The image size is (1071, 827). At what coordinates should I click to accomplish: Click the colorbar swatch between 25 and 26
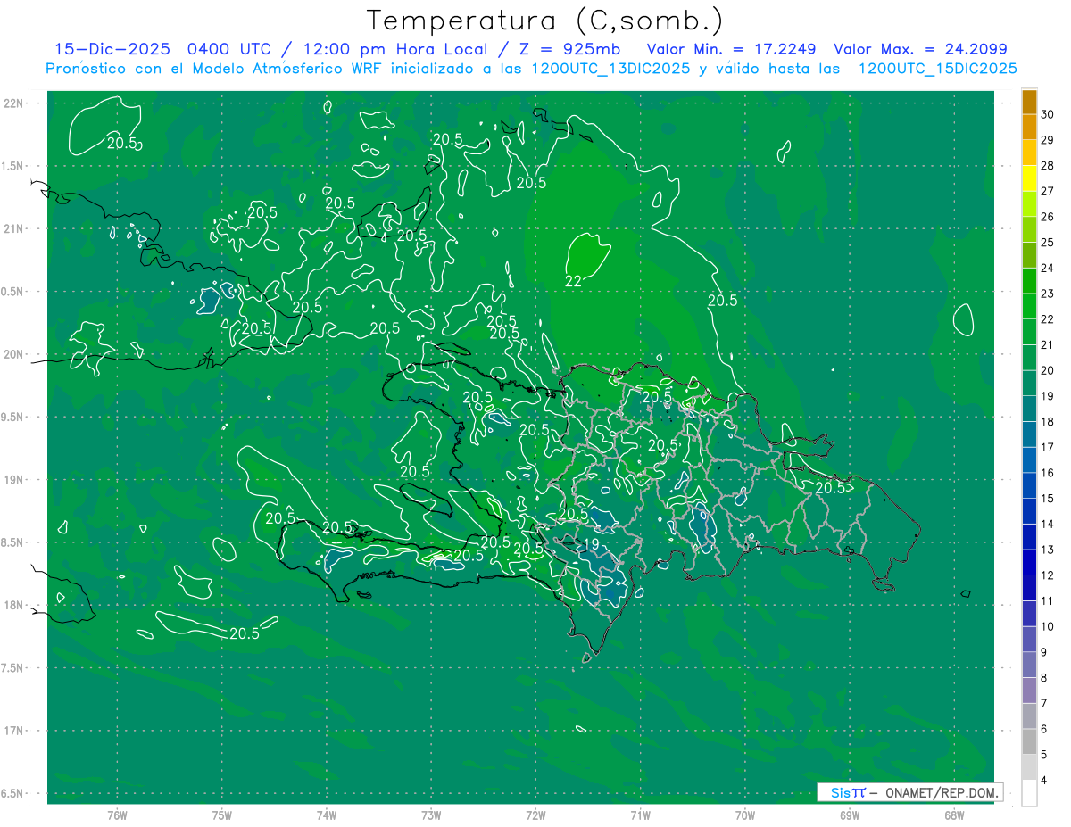coord(1029,230)
